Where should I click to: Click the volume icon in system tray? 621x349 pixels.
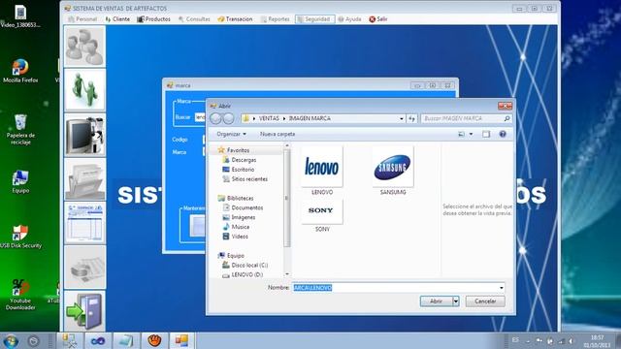pos(572,340)
